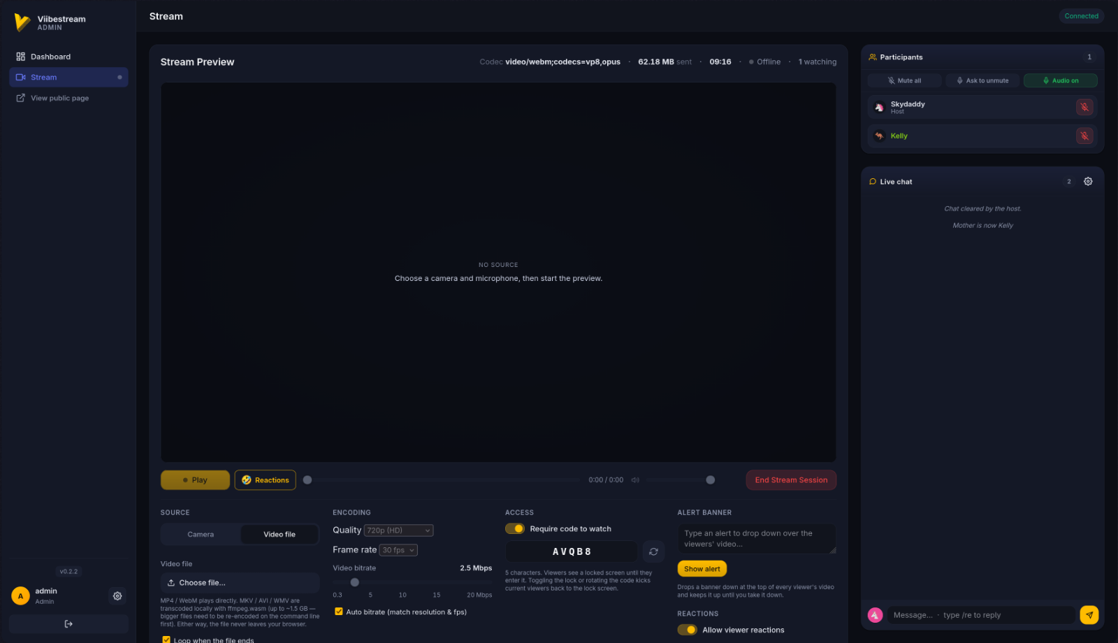Click the 09:16 timer text
The image size is (1118, 643).
(720, 62)
